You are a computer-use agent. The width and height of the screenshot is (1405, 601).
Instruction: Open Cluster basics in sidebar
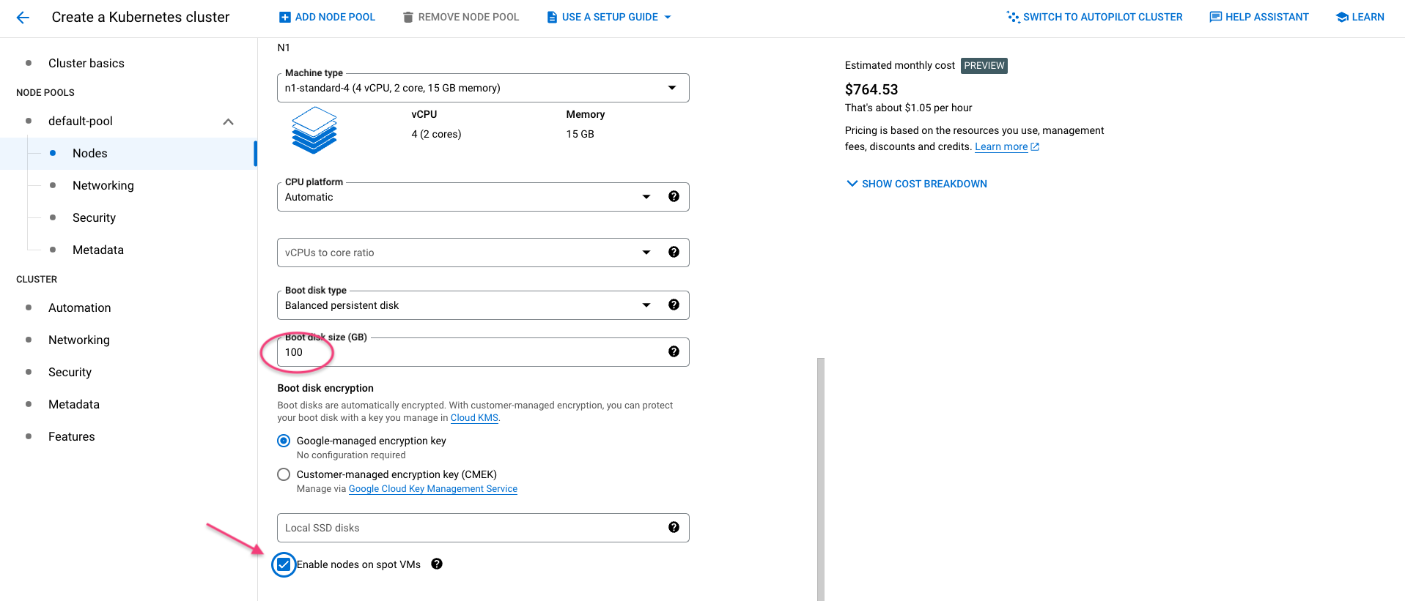86,63
